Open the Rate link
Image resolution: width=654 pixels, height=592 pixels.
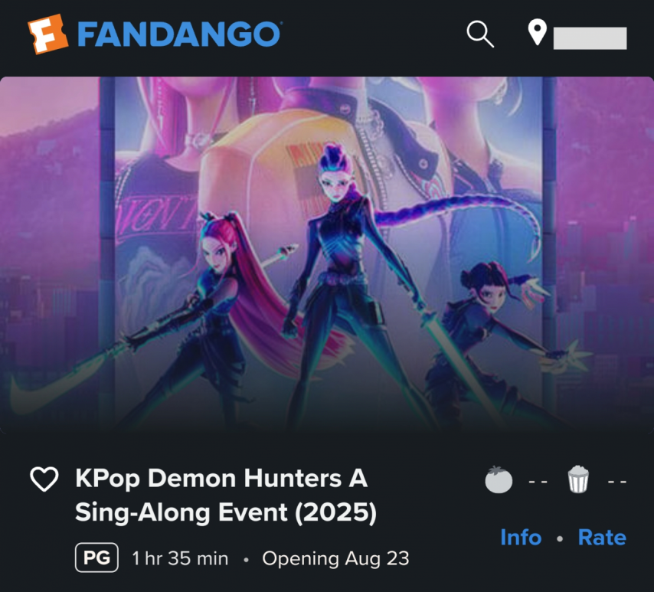[x=602, y=538]
